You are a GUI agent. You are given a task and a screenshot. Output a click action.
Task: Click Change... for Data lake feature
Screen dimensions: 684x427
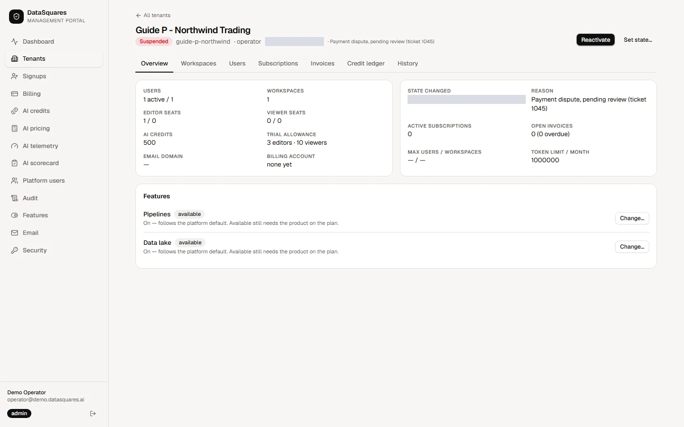click(632, 247)
